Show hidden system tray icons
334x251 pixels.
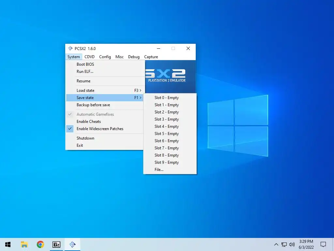tap(276, 244)
